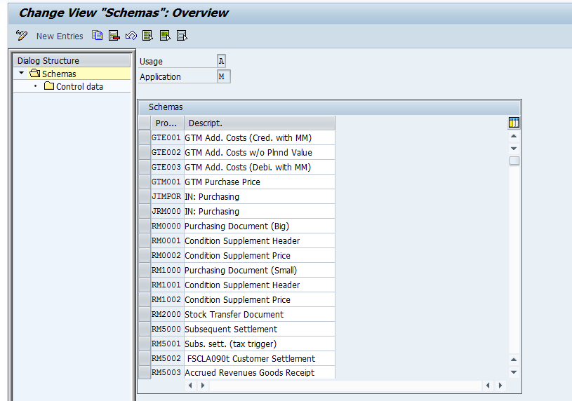Click the Copy As icon

click(x=98, y=36)
